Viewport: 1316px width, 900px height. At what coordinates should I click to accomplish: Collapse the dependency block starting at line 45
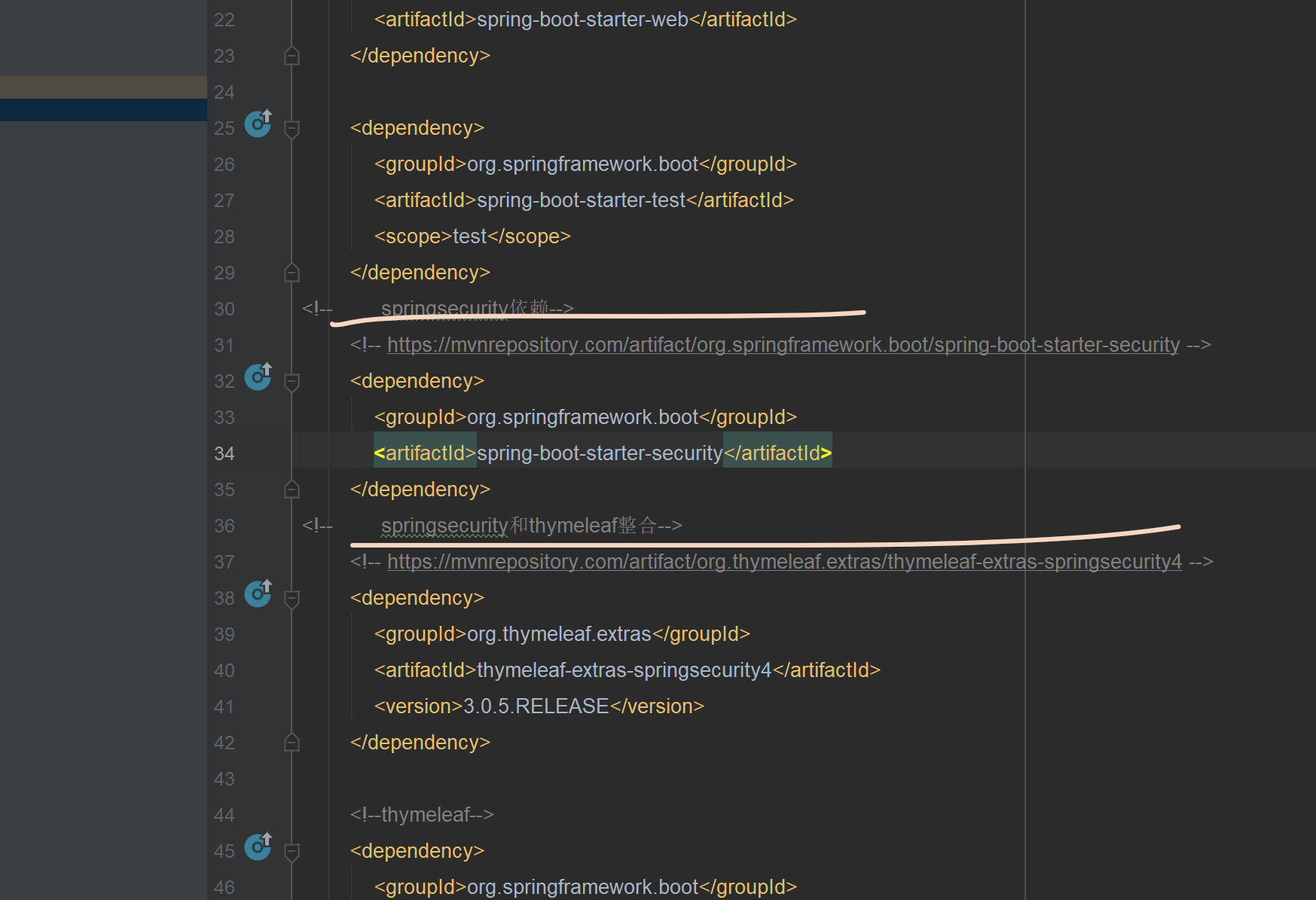click(x=292, y=852)
